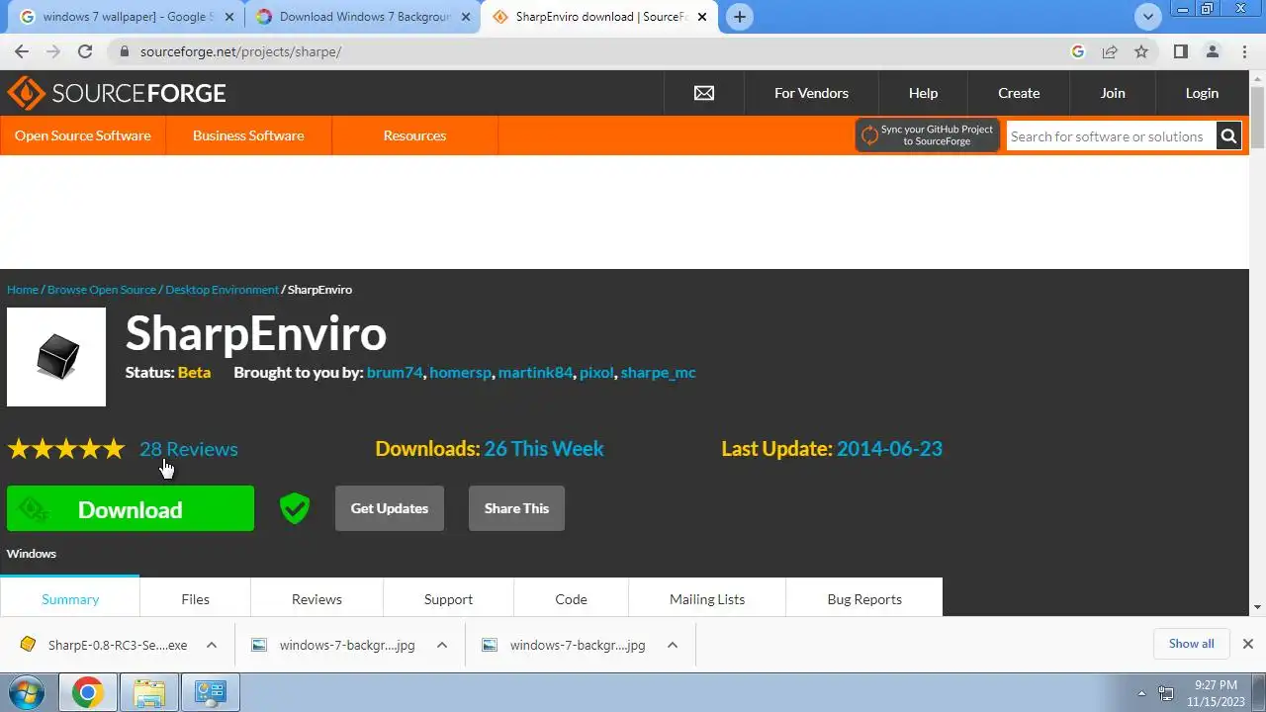
Task: Open the Code tab
Action: coord(571,599)
